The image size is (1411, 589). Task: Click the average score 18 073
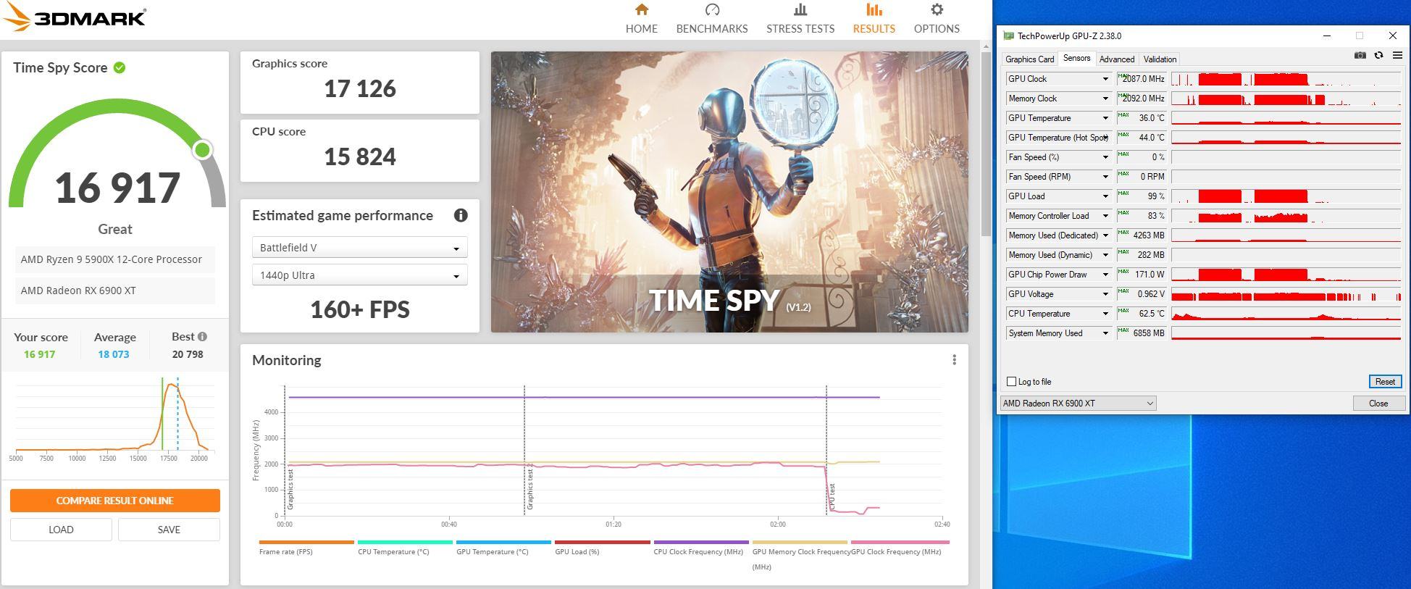(114, 354)
